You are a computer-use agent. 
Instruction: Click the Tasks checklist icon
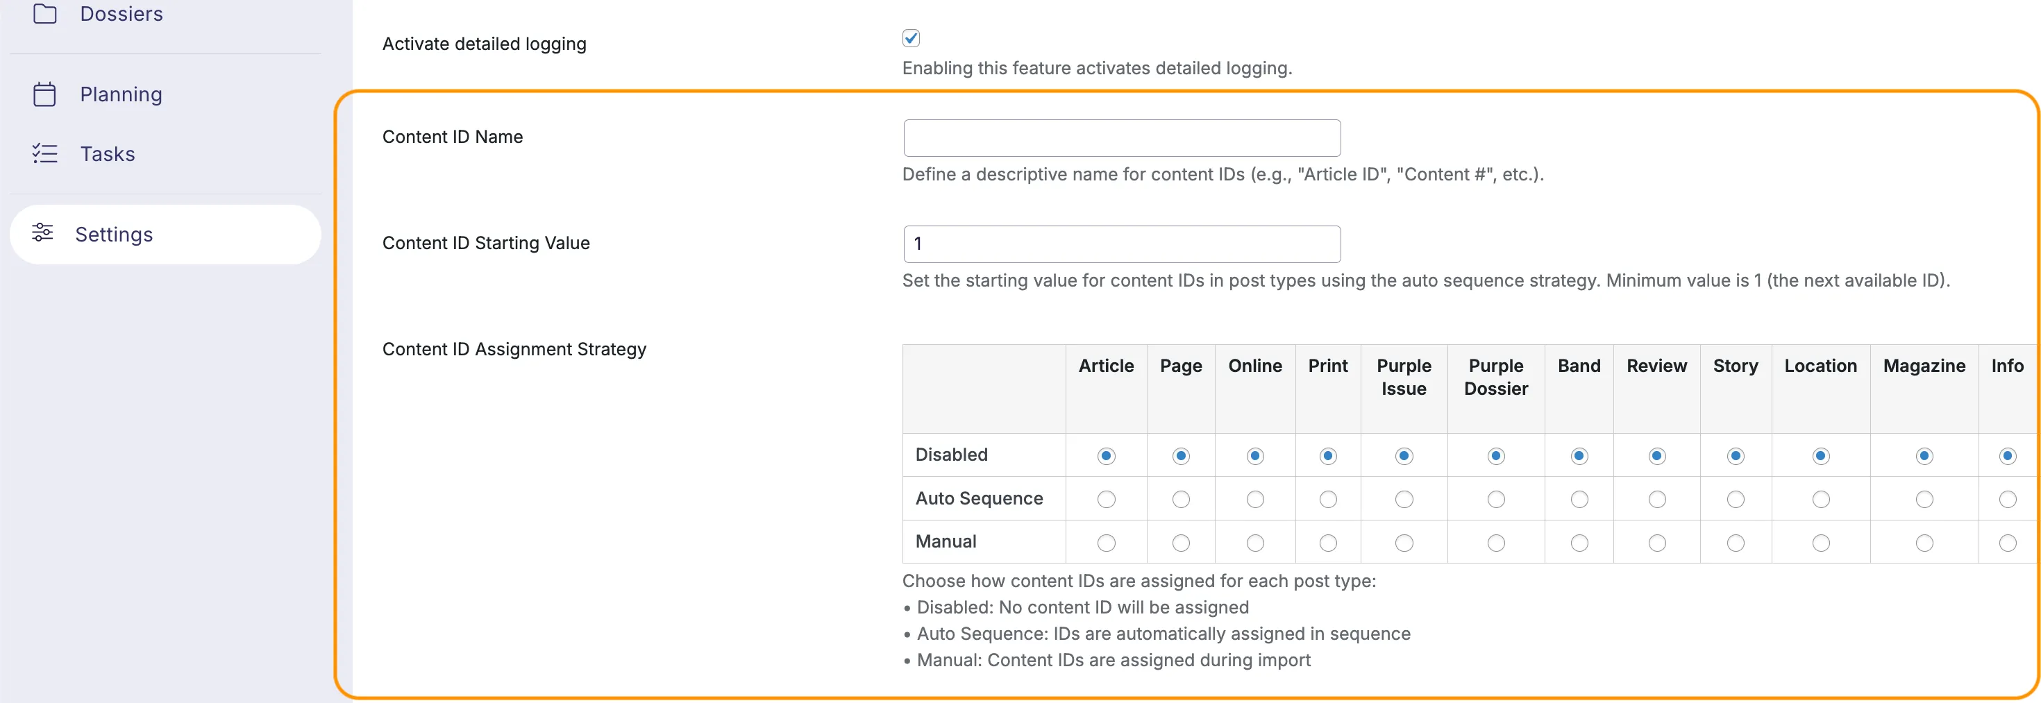44,153
